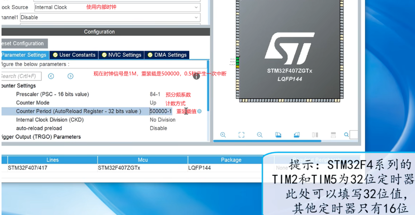Image resolution: width=415 pixels, height=215 pixels.
Task: Click the green pins on chip's left side
Action: point(237,61)
